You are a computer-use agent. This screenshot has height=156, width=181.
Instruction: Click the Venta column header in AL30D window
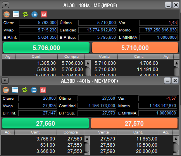pos(103,132)
